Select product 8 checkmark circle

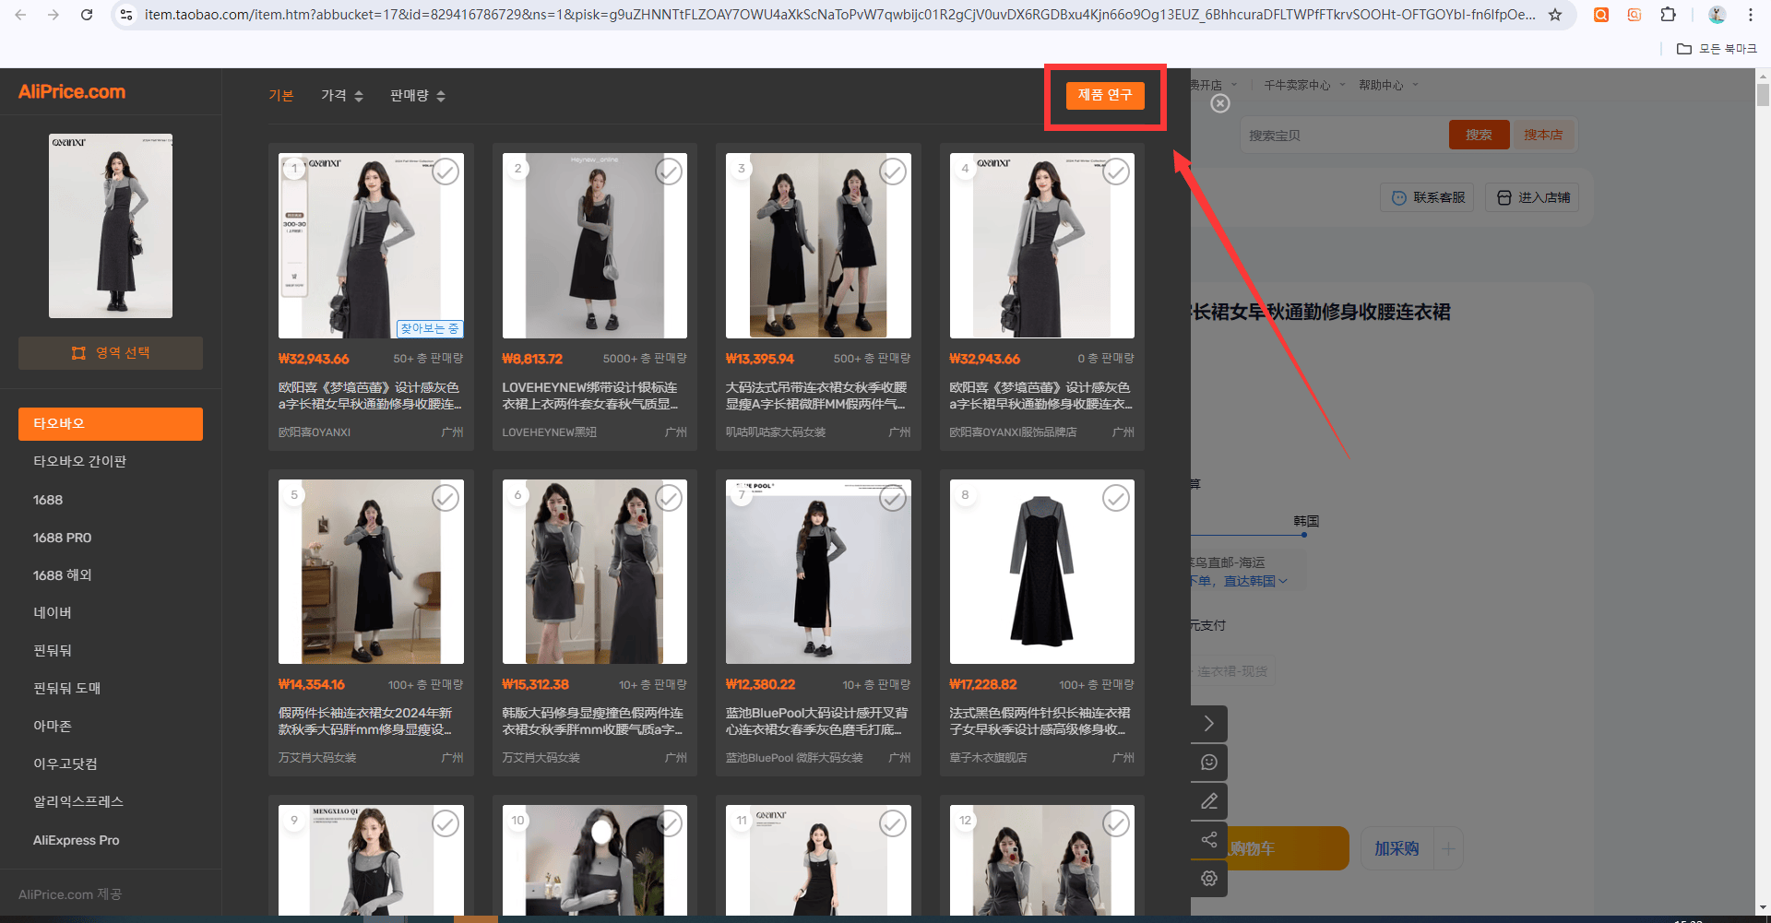tap(1116, 498)
